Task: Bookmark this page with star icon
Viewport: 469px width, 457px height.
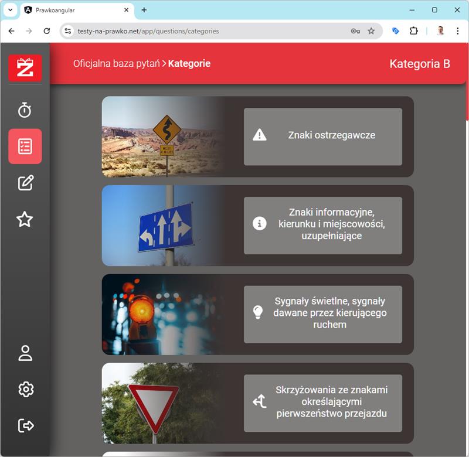Action: click(x=371, y=31)
